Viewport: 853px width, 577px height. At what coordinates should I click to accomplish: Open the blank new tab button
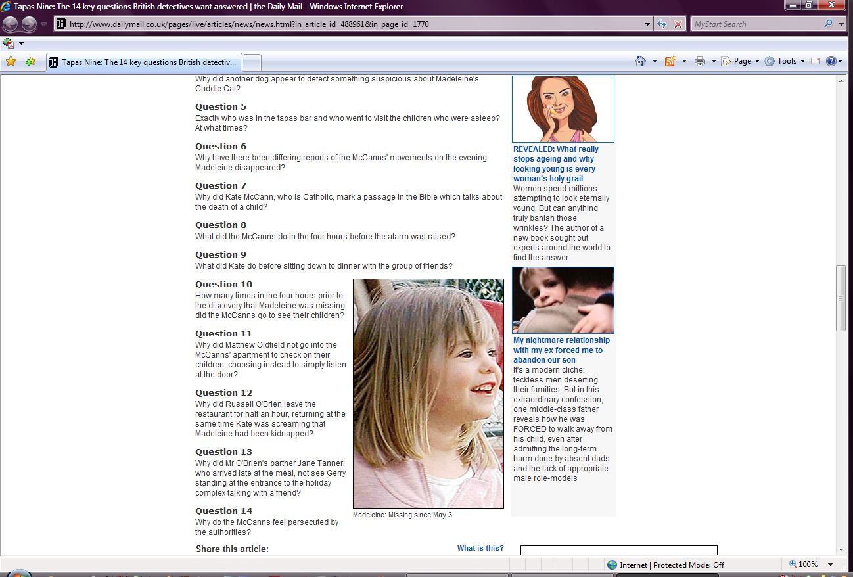(x=252, y=62)
